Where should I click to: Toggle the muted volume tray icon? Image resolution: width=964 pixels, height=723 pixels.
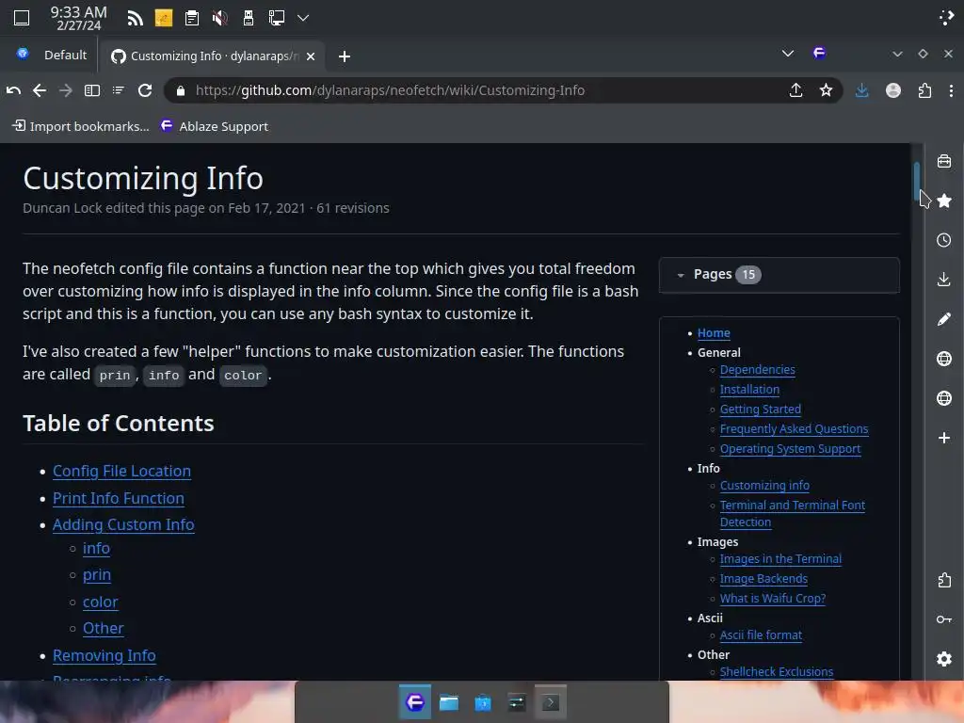(219, 18)
